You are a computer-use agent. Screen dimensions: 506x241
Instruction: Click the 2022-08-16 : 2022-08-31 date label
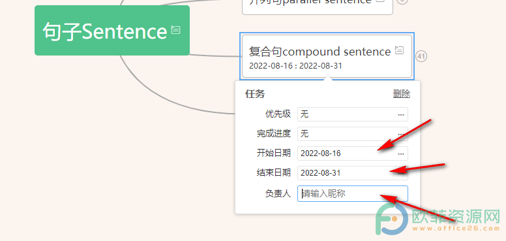(x=295, y=66)
